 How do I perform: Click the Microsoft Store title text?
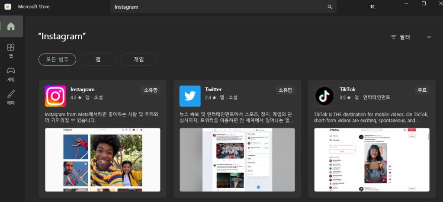tap(34, 7)
